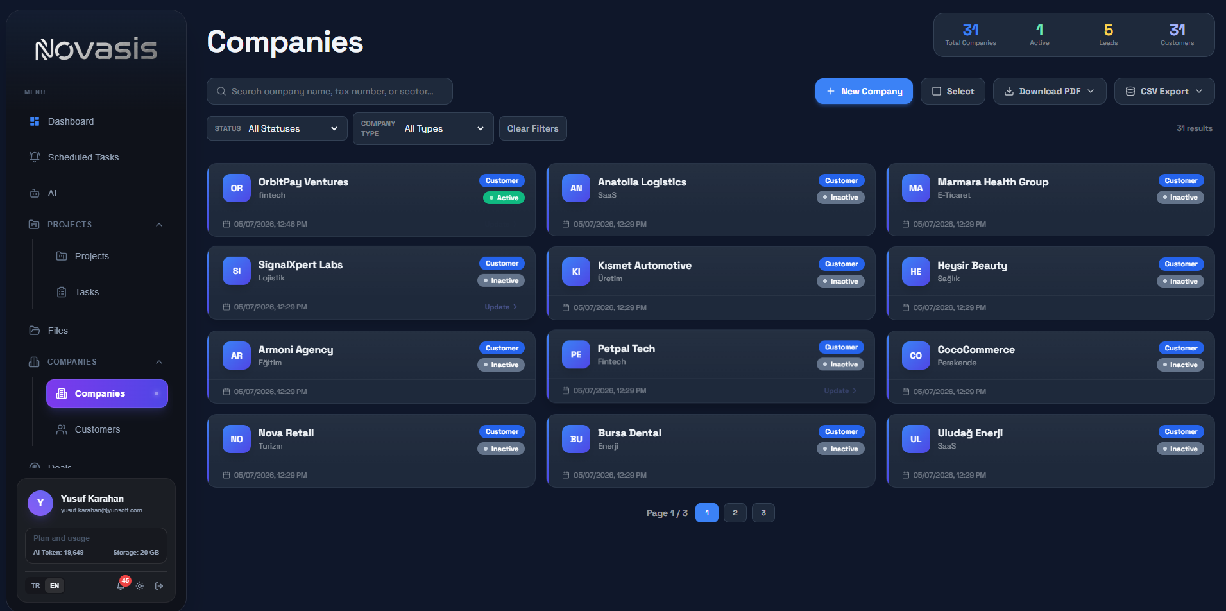Click the CocoCommerce company name
Image resolution: width=1226 pixels, height=611 pixels.
point(976,350)
